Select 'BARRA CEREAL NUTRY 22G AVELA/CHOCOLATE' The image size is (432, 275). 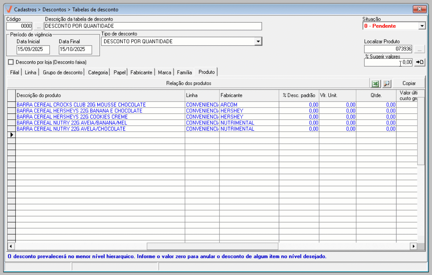[100, 129]
